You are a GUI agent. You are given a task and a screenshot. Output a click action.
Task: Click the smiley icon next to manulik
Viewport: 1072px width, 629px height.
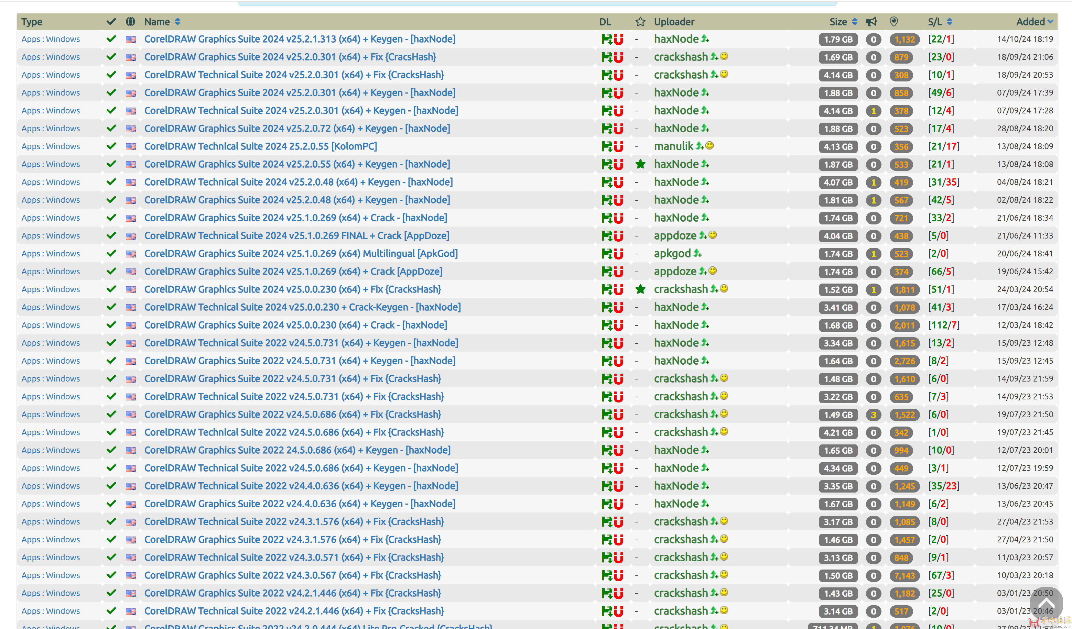point(710,145)
